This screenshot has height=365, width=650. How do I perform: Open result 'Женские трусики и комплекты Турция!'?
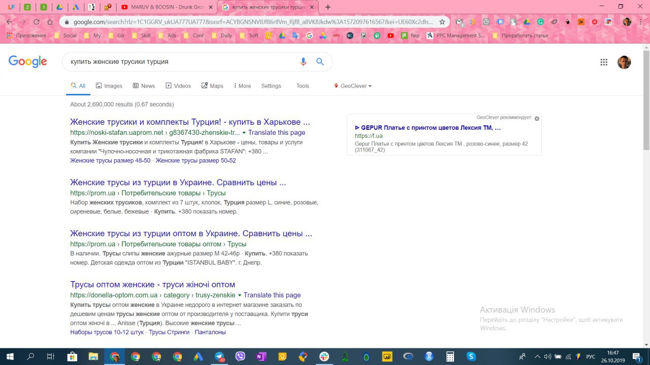pos(190,122)
